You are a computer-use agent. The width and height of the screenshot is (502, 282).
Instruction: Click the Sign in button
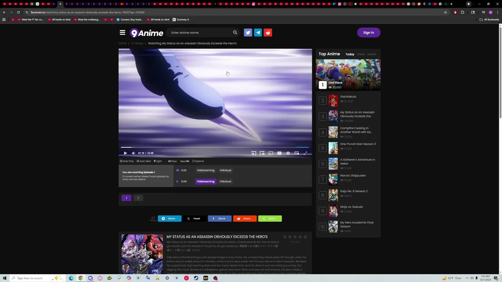(x=369, y=33)
